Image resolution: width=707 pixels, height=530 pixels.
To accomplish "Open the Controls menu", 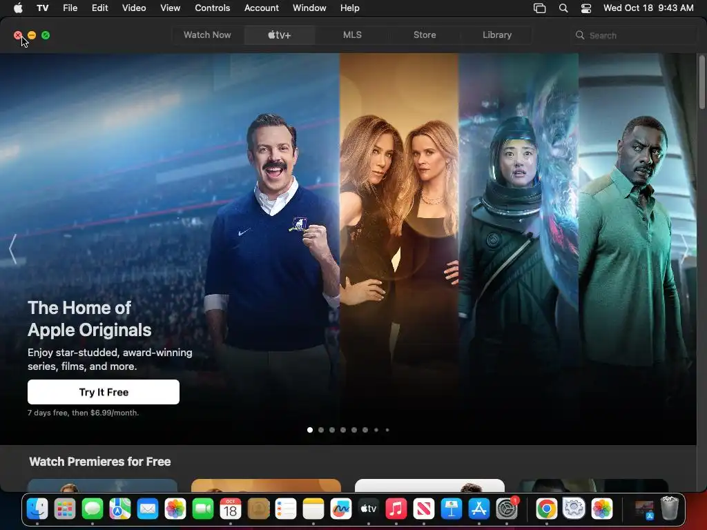I will pos(213,8).
